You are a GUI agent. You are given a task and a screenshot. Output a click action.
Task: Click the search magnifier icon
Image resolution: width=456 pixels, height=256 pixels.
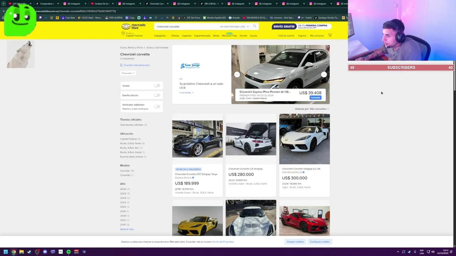(254, 26)
